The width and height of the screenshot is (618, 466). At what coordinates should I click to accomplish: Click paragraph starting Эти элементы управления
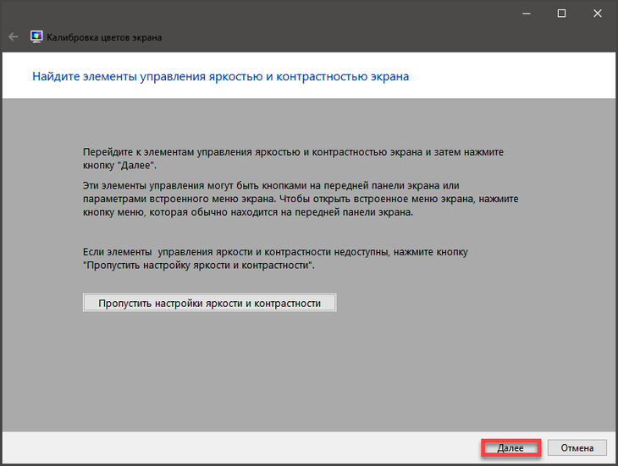click(301, 199)
